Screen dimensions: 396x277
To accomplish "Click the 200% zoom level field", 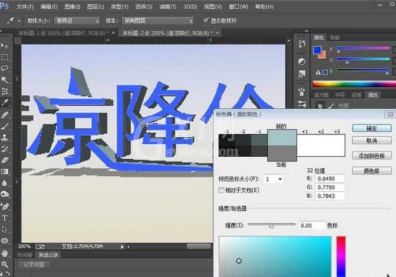I will click(24, 247).
